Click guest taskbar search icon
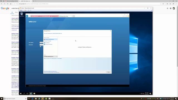Image resolution: width=178 pixels, height=100 pixels. coord(24,94)
